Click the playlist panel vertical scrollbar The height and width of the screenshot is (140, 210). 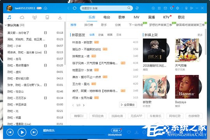65,43
